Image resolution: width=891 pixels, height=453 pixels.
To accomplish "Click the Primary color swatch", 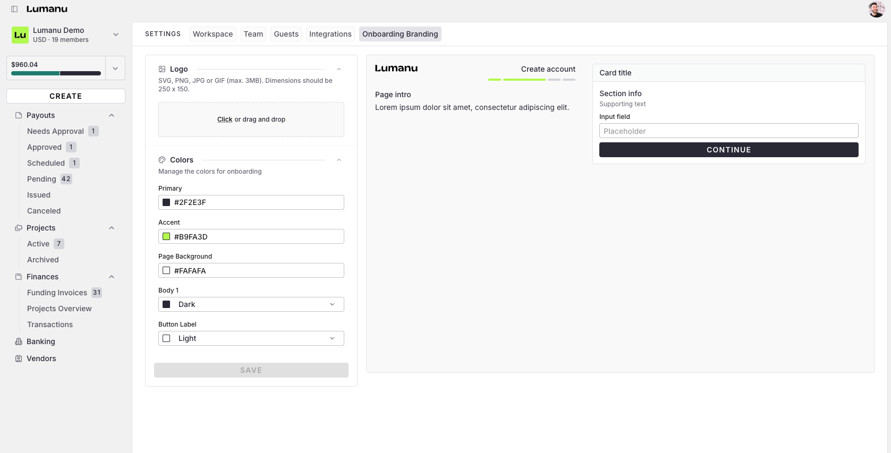I will click(x=166, y=202).
